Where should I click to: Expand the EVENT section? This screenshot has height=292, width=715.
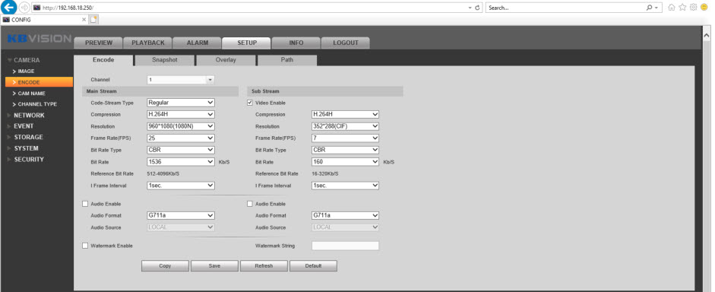[x=24, y=126]
